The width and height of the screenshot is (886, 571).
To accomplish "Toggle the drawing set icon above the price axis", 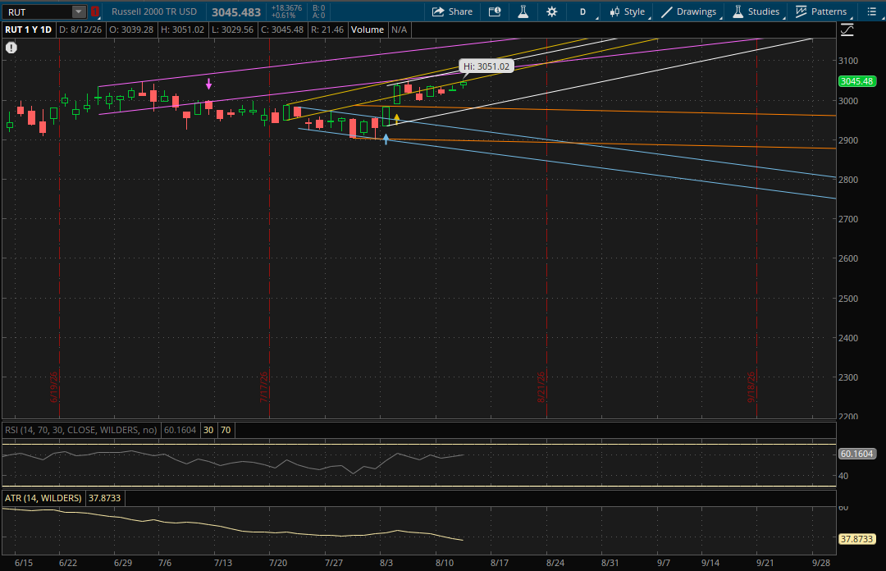I will coord(847,30).
